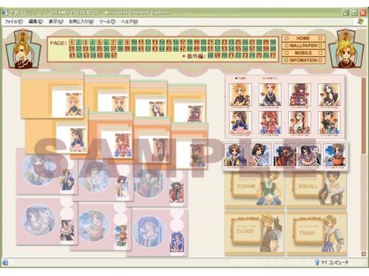Open extra chapter page 69
369x276 pixels.
(217, 56)
